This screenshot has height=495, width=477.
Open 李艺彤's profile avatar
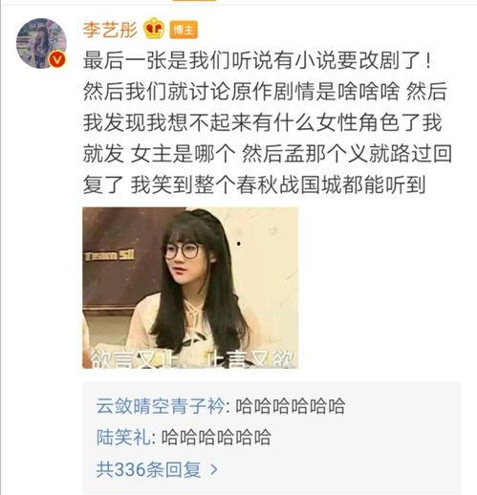click(x=41, y=43)
